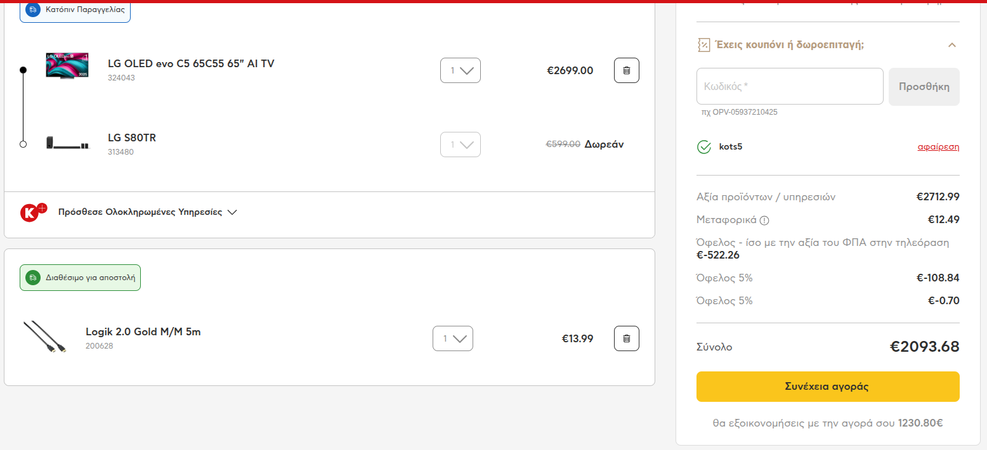The image size is (987, 450).
Task: Open quantity dropdown for LG S80TR
Action: coord(461,145)
